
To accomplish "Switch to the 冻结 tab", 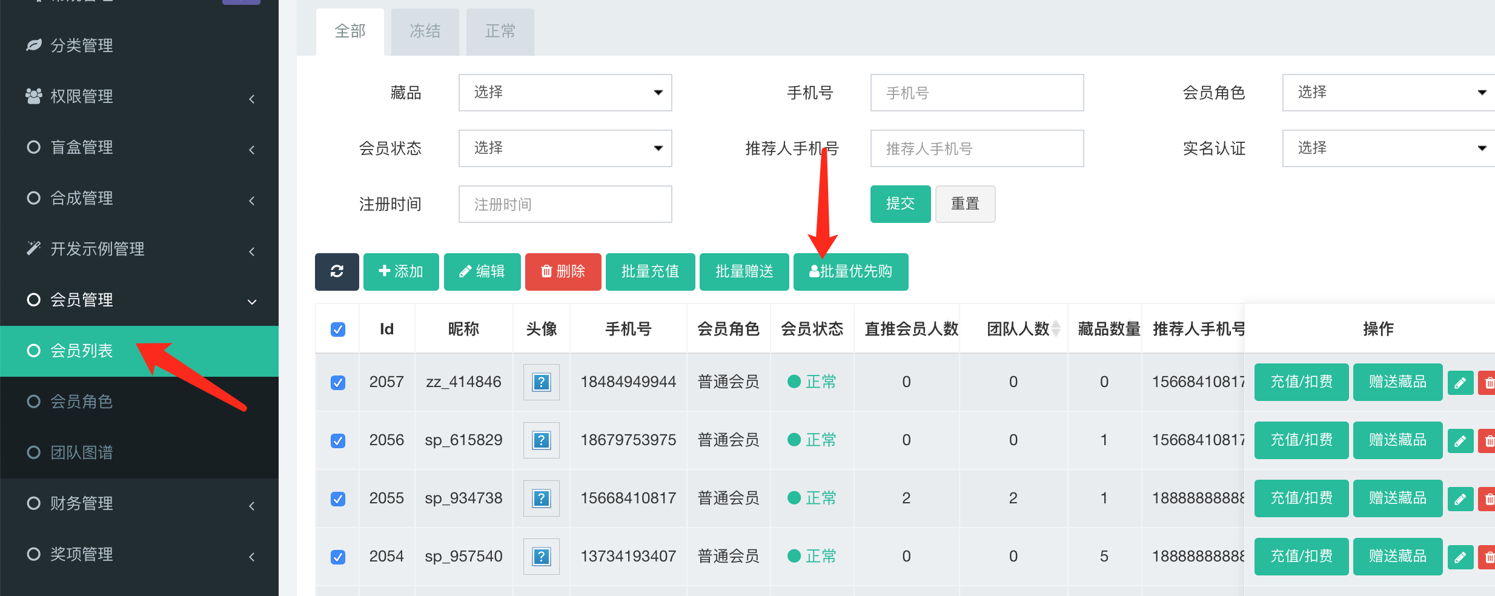I will tap(425, 31).
